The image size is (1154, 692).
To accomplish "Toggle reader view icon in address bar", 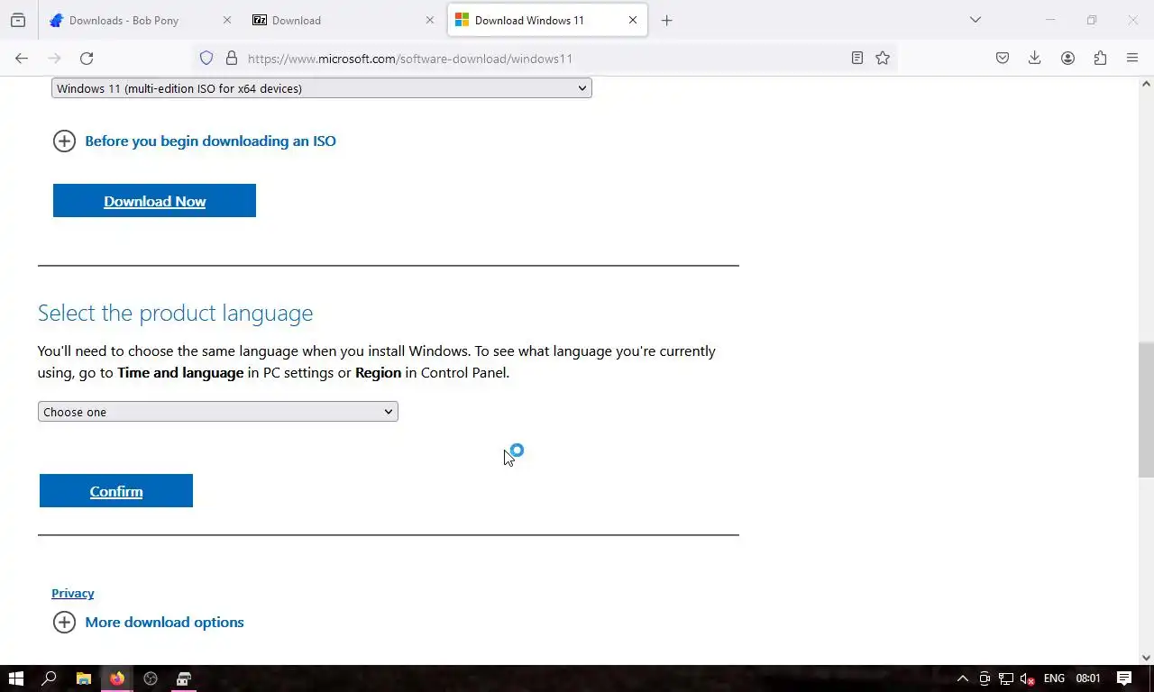I will 857,58.
